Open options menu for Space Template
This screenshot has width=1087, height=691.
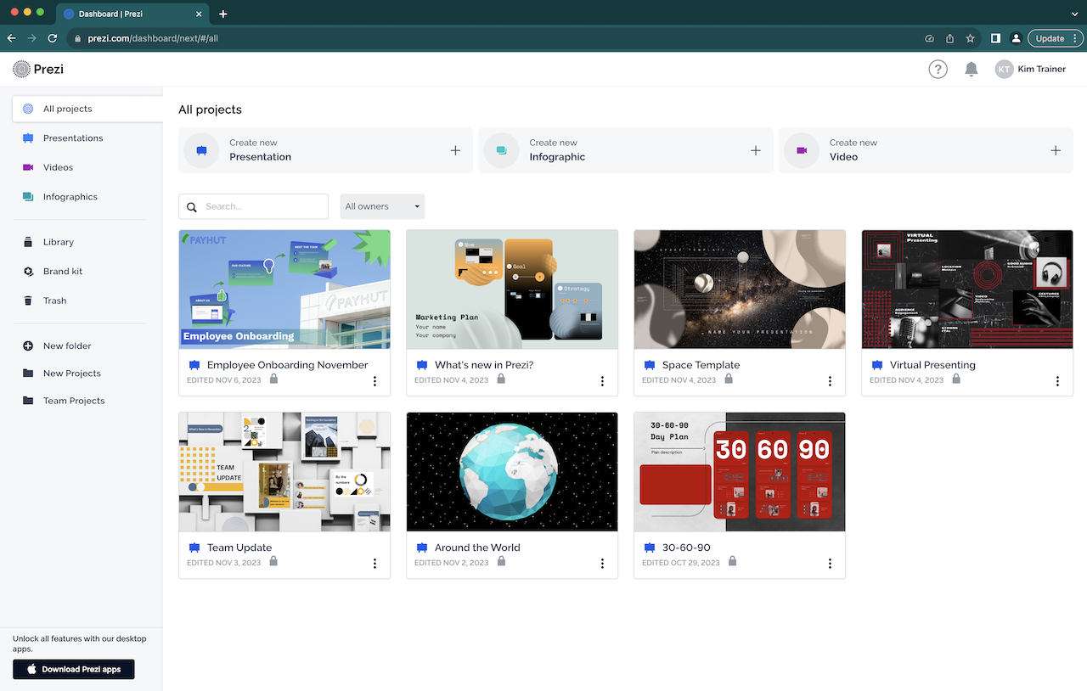click(x=830, y=381)
